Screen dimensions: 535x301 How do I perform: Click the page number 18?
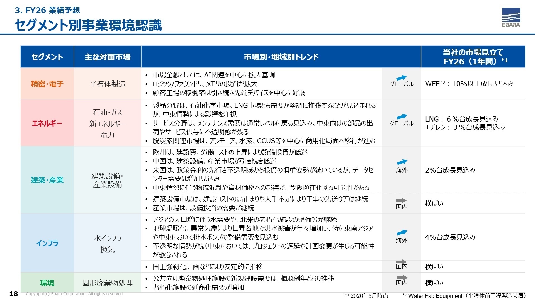(x=14, y=294)
